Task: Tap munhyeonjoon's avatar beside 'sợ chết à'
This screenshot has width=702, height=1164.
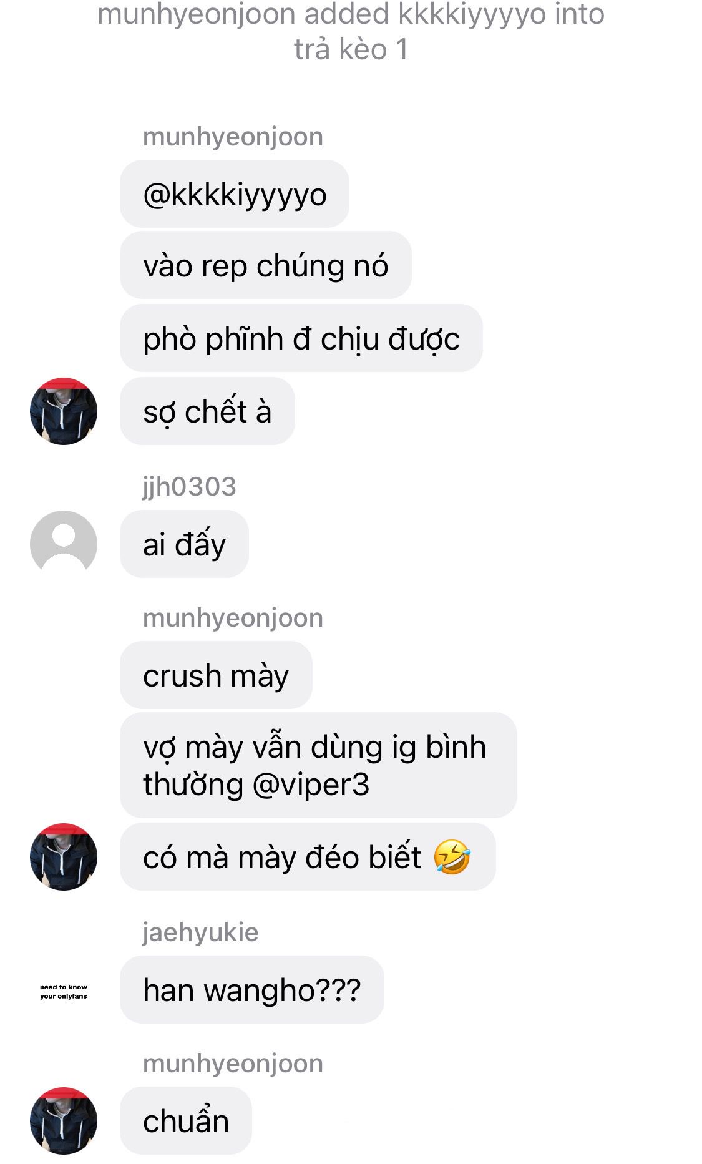Action: tap(64, 411)
